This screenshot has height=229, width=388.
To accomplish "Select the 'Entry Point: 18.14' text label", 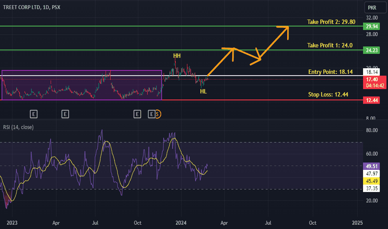I will pos(331,72).
